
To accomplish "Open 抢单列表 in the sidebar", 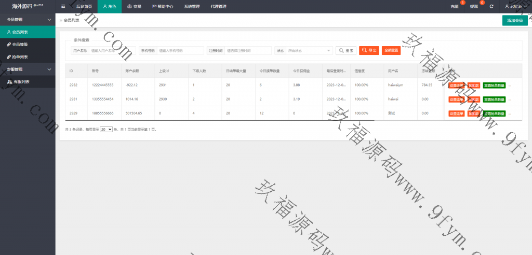I will [20, 57].
